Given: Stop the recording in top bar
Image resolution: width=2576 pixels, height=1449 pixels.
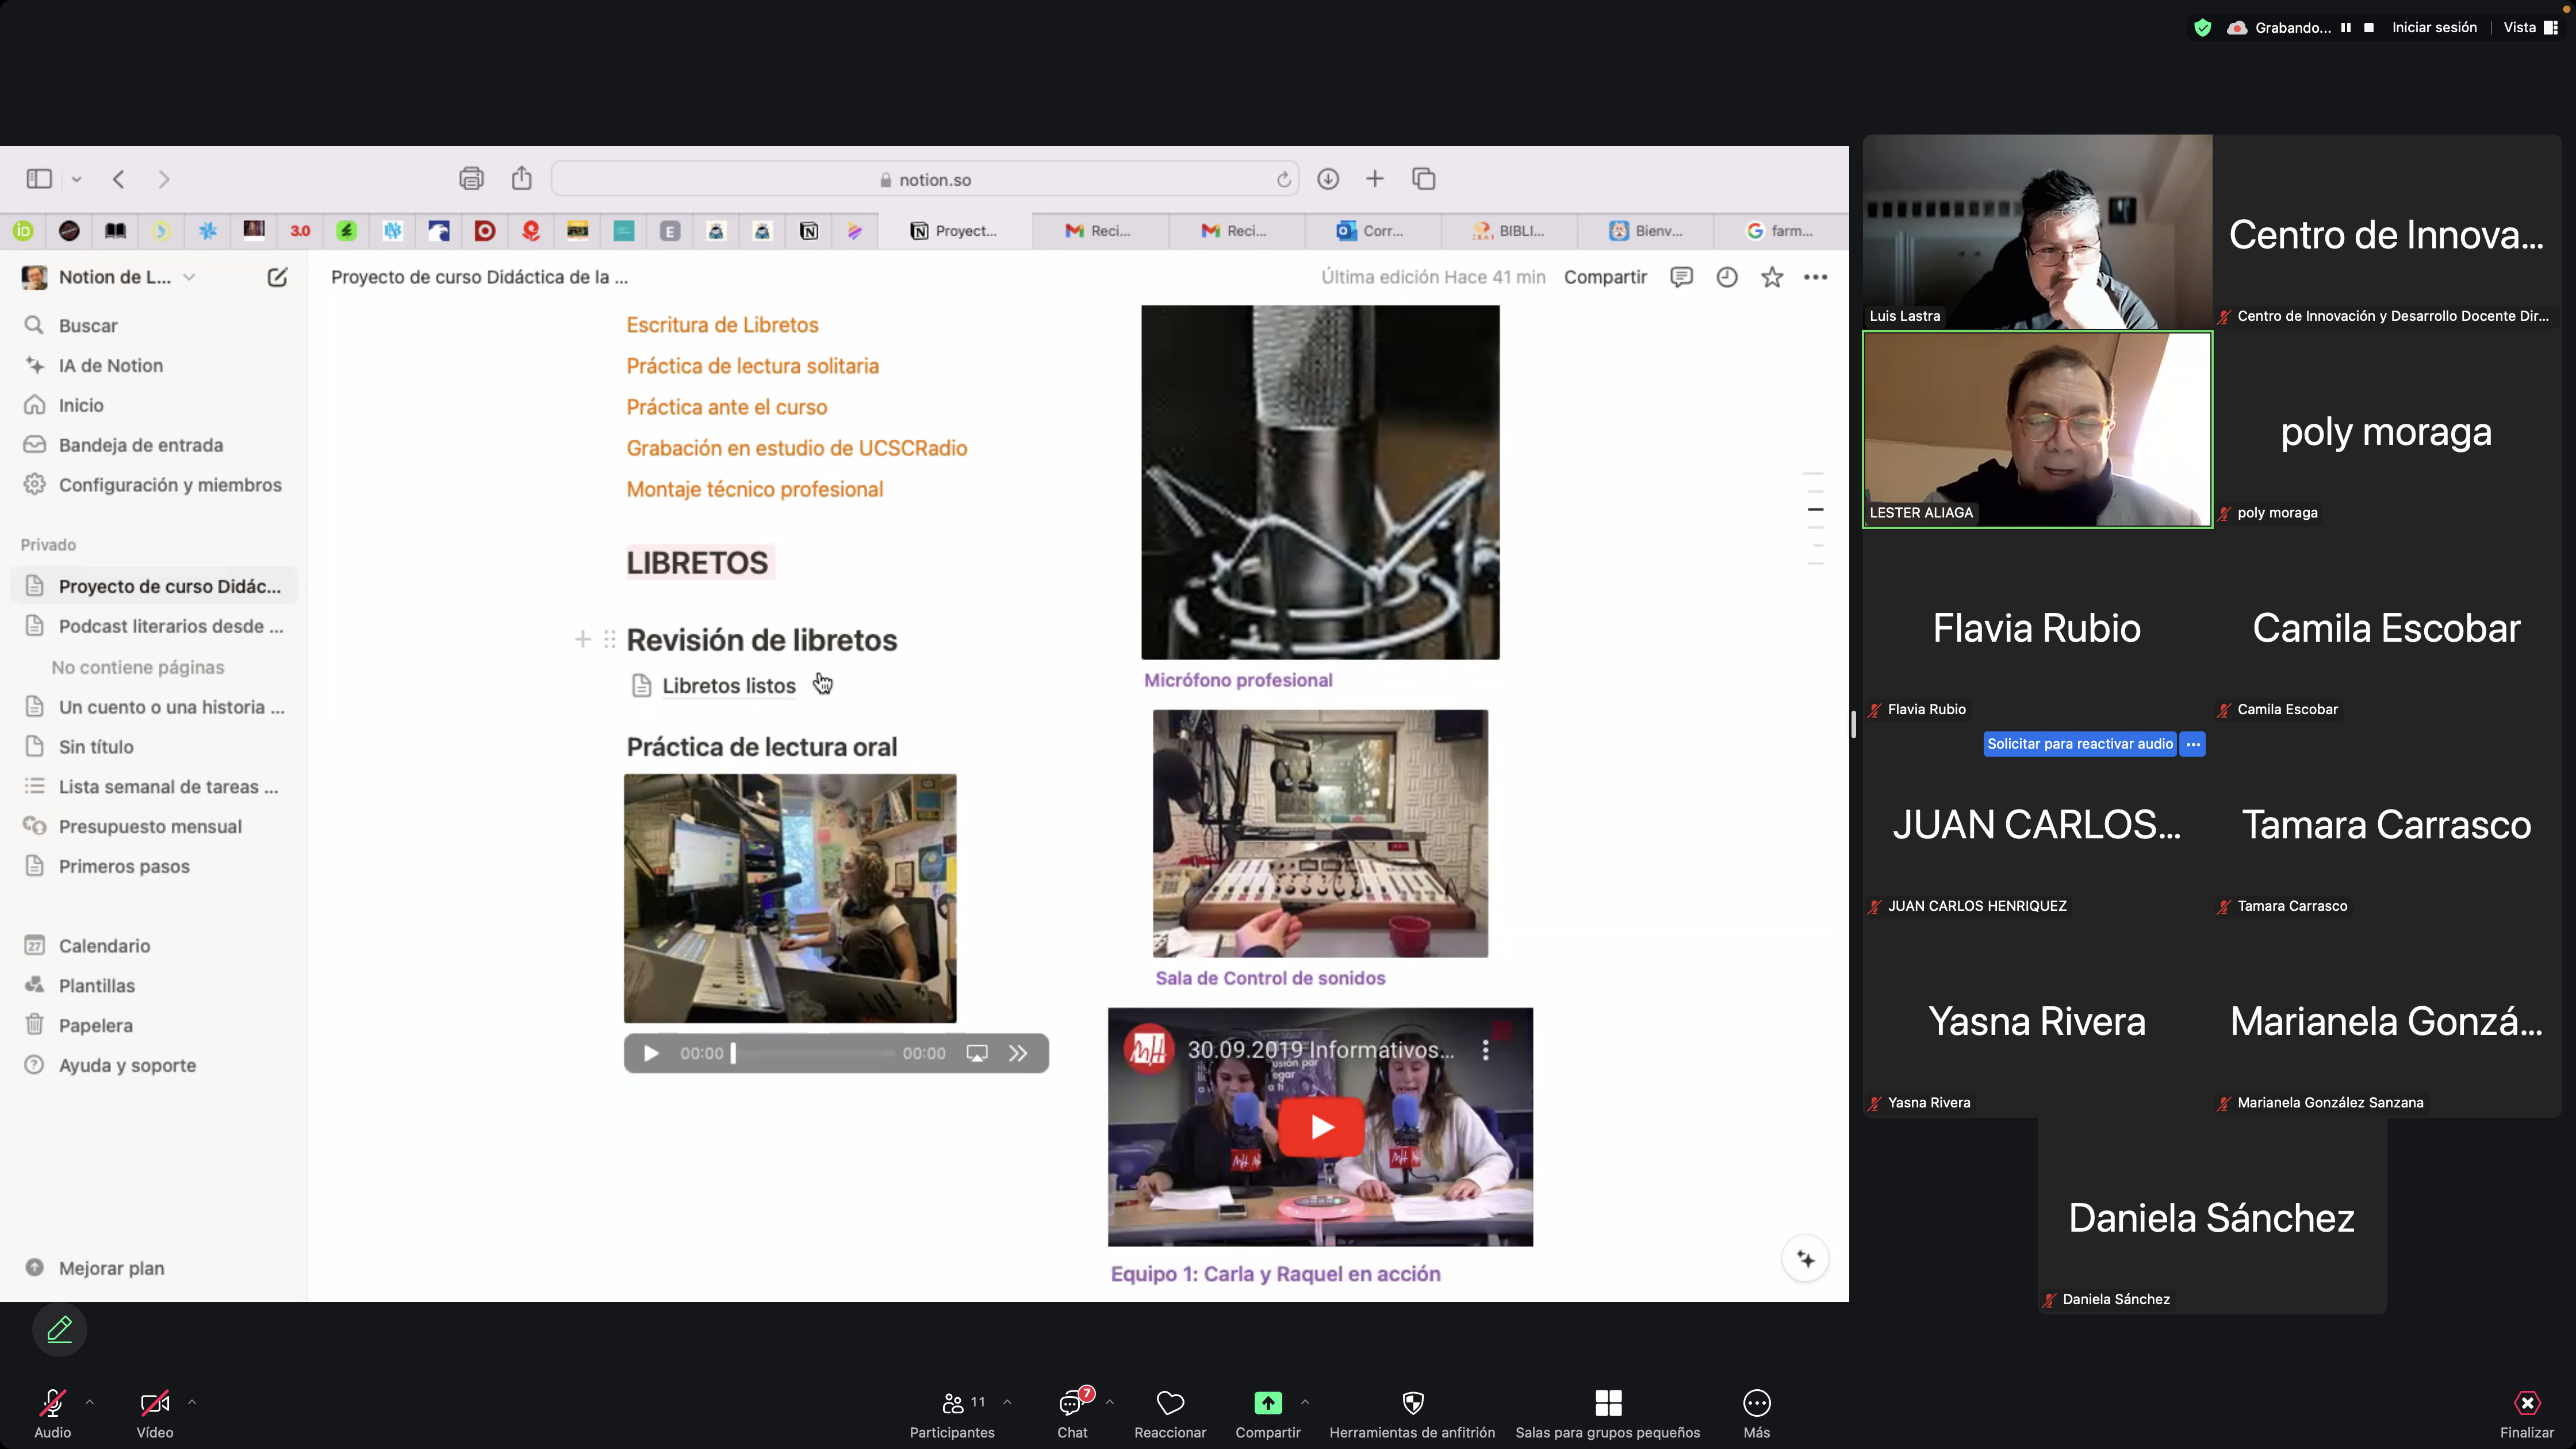Looking at the screenshot, I should [2369, 28].
